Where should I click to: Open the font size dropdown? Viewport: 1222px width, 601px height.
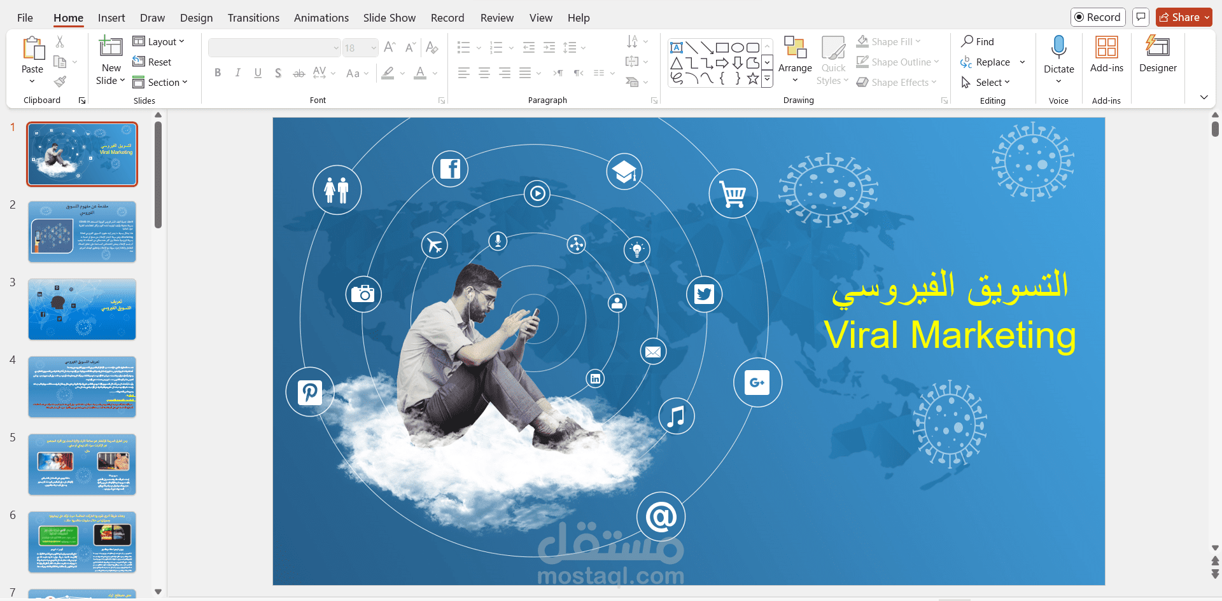coord(374,48)
